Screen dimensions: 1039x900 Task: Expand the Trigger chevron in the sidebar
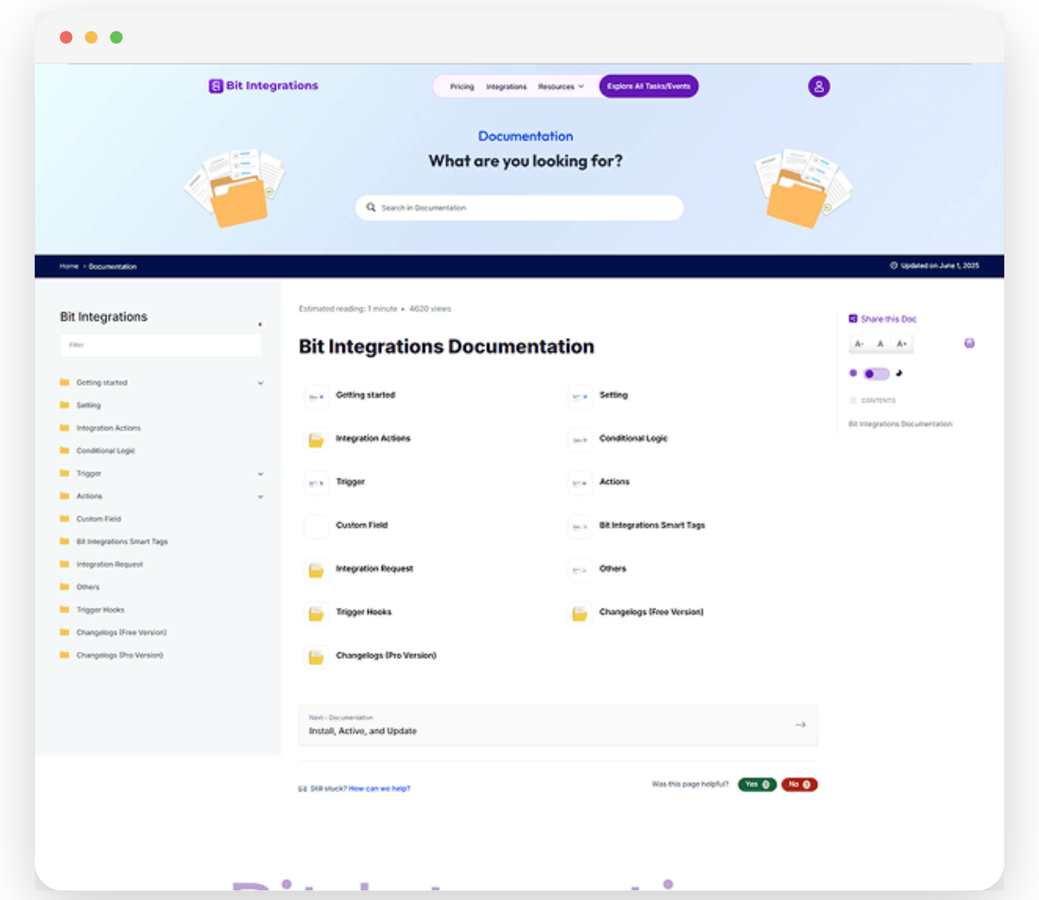pos(260,474)
